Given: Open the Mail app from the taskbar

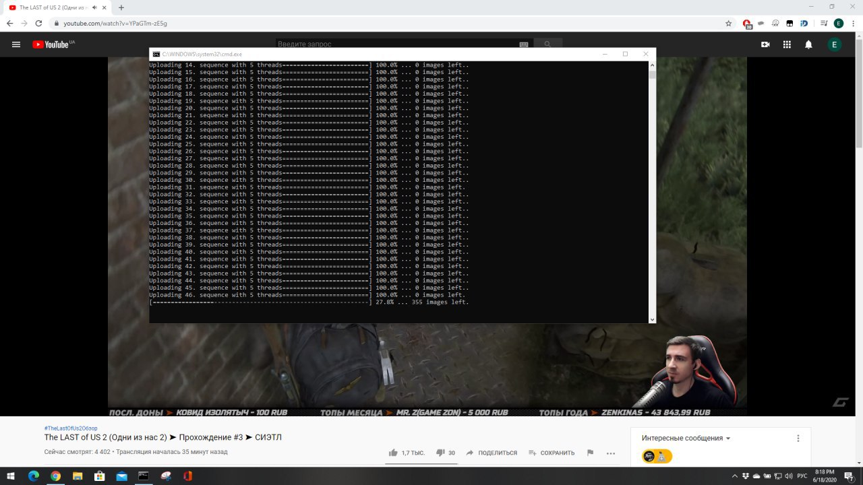Looking at the screenshot, I should [x=122, y=476].
